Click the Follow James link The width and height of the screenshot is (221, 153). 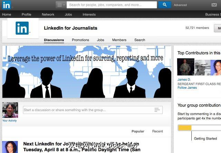click(x=187, y=88)
